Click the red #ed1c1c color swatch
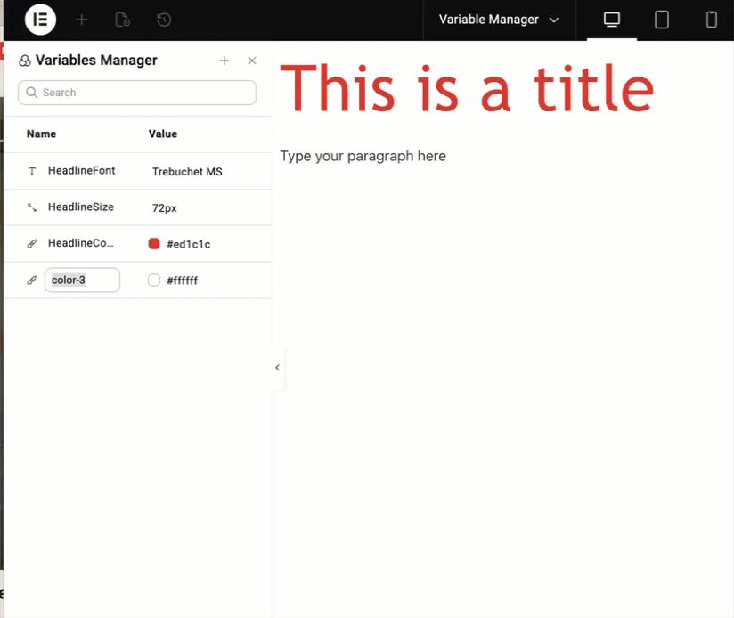Screen dimensions: 734x618 pos(154,244)
